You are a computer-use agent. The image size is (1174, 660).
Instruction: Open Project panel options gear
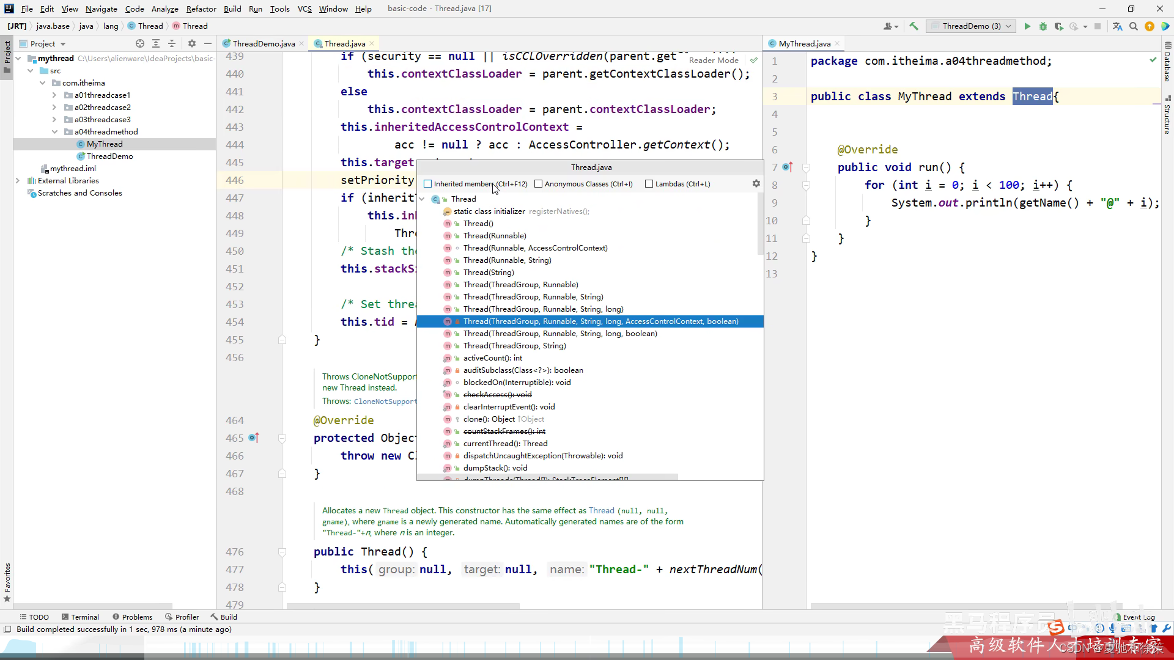pyautogui.click(x=191, y=43)
